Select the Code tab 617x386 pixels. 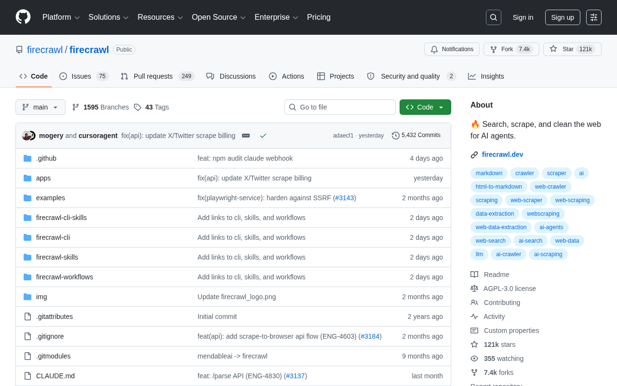point(33,76)
